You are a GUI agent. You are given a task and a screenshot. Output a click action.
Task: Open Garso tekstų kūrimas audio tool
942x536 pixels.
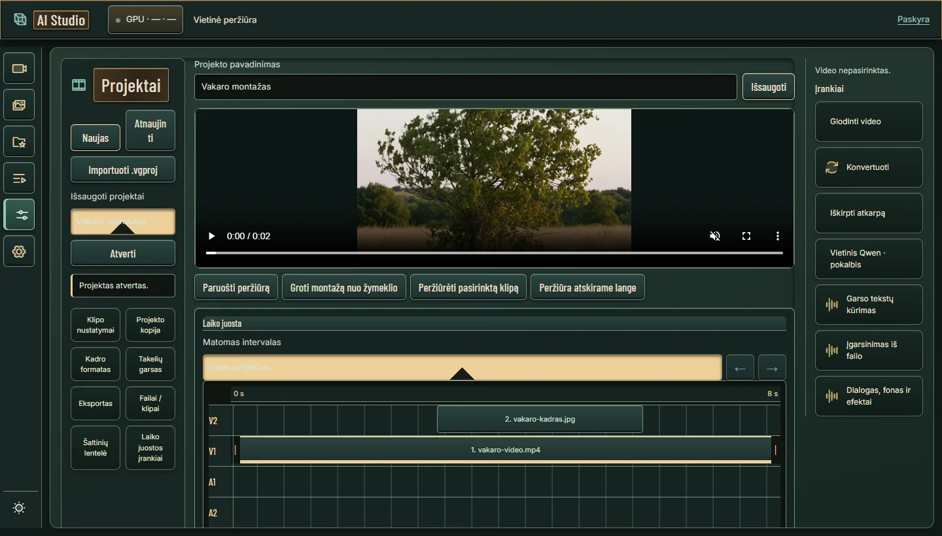point(869,305)
